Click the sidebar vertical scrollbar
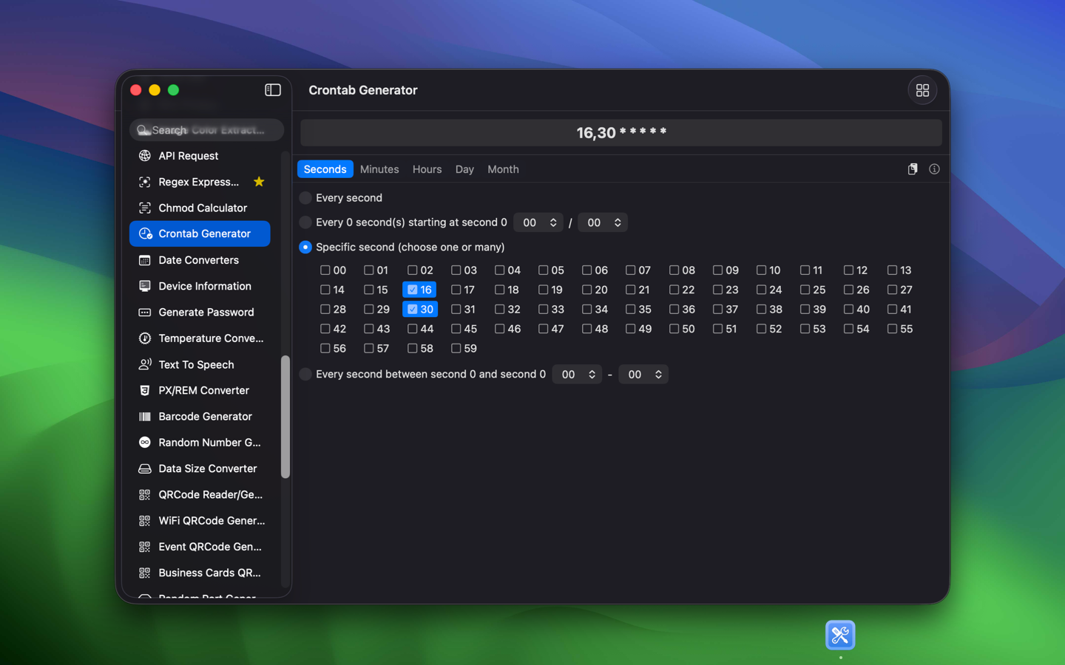The width and height of the screenshot is (1065, 665). coord(285,417)
